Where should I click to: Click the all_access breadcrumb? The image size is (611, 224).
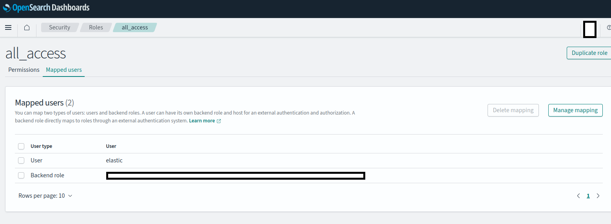[x=135, y=27]
